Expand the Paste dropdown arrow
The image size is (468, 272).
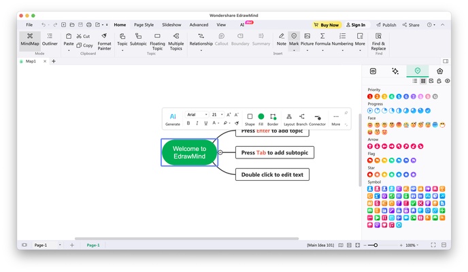(x=69, y=50)
